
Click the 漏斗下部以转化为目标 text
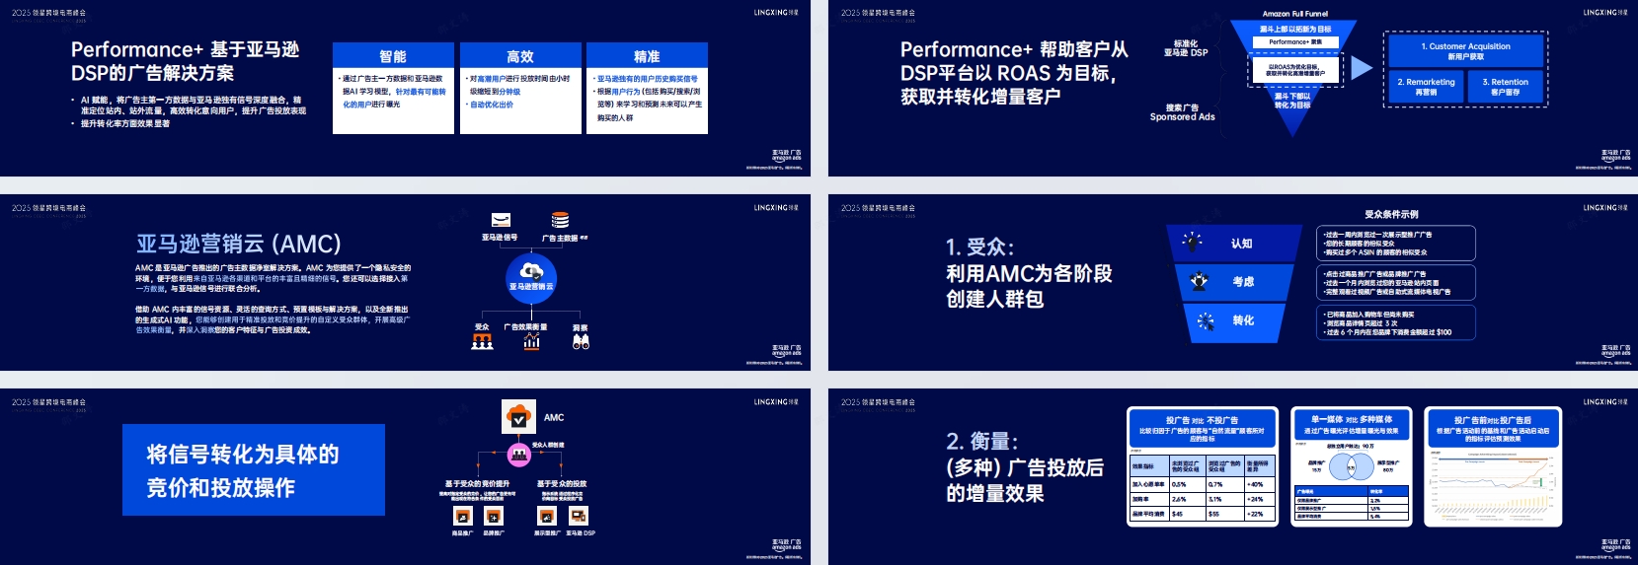[1292, 101]
